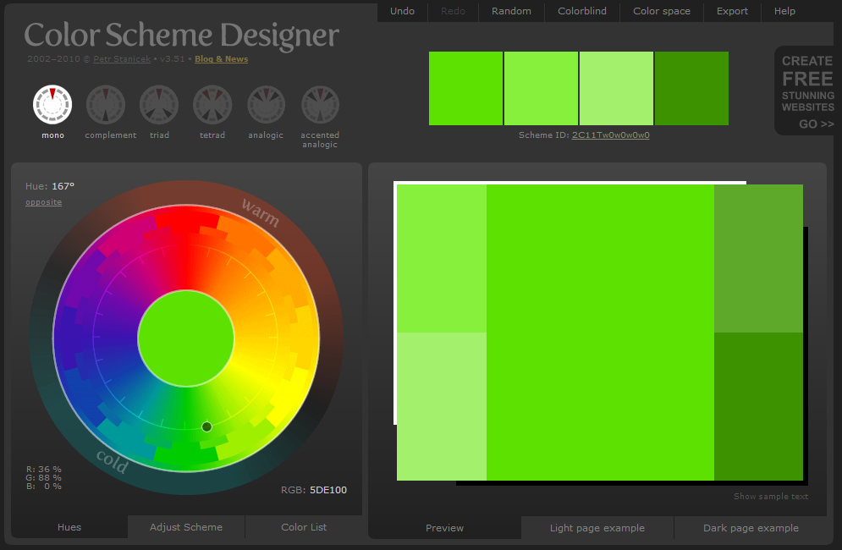The image size is (842, 550).
Task: Open the Blog & News link
Action: (221, 59)
